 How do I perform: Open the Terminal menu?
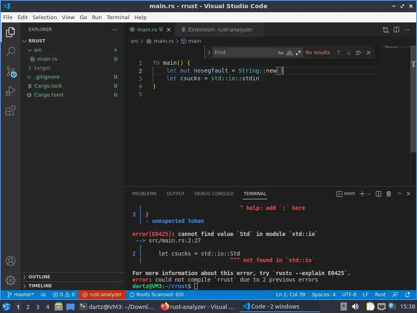point(118,17)
